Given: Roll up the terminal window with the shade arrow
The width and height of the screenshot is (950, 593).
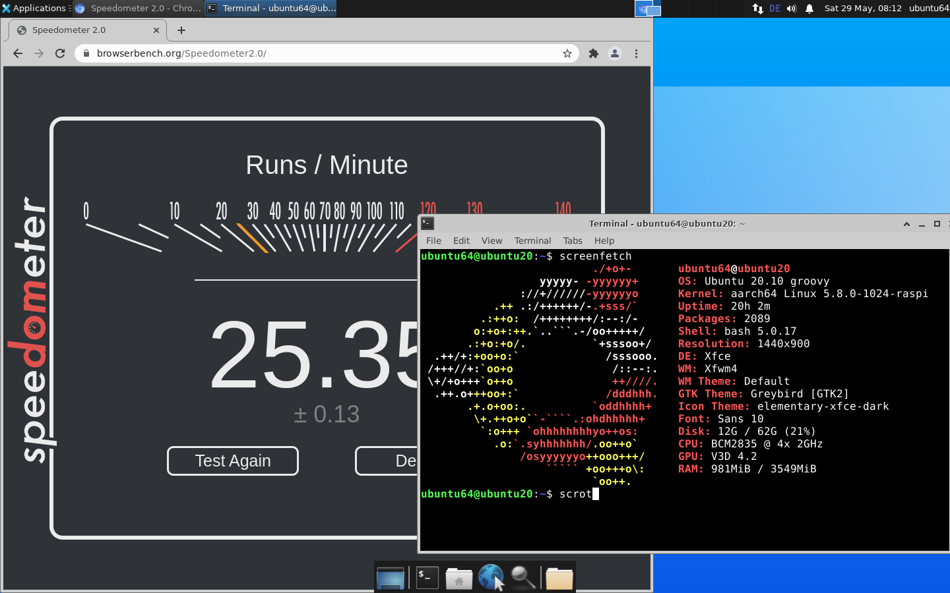Looking at the screenshot, I should [x=906, y=224].
